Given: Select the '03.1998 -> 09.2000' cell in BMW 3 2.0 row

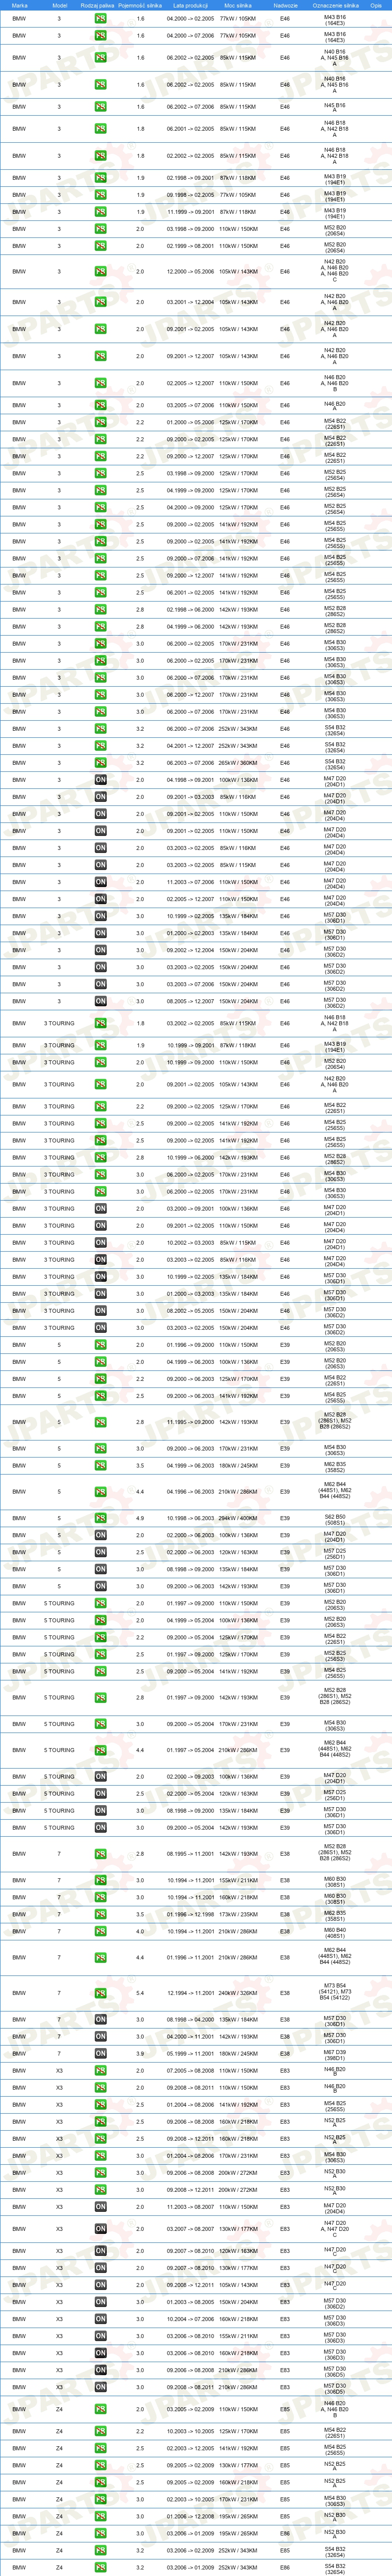Looking at the screenshot, I should pyautogui.click(x=190, y=229).
